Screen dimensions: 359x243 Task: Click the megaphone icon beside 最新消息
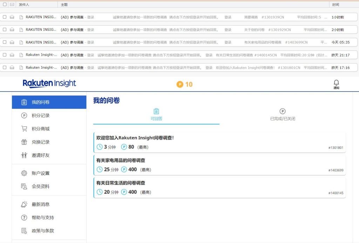(x=24, y=204)
